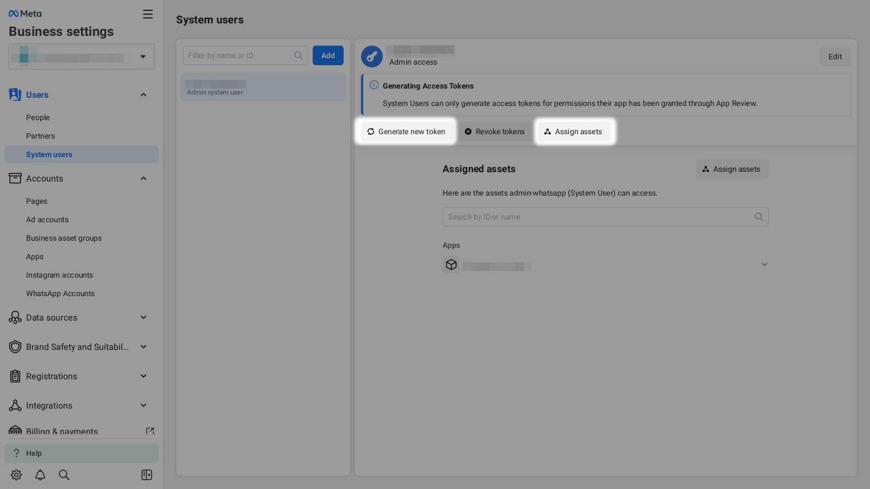The height and width of the screenshot is (489, 870).
Task: Open Instagram accounts
Action: (x=59, y=275)
